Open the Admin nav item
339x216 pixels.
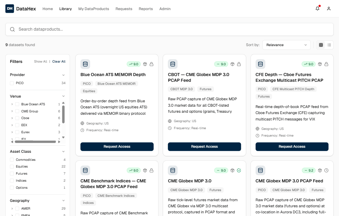tap(165, 9)
